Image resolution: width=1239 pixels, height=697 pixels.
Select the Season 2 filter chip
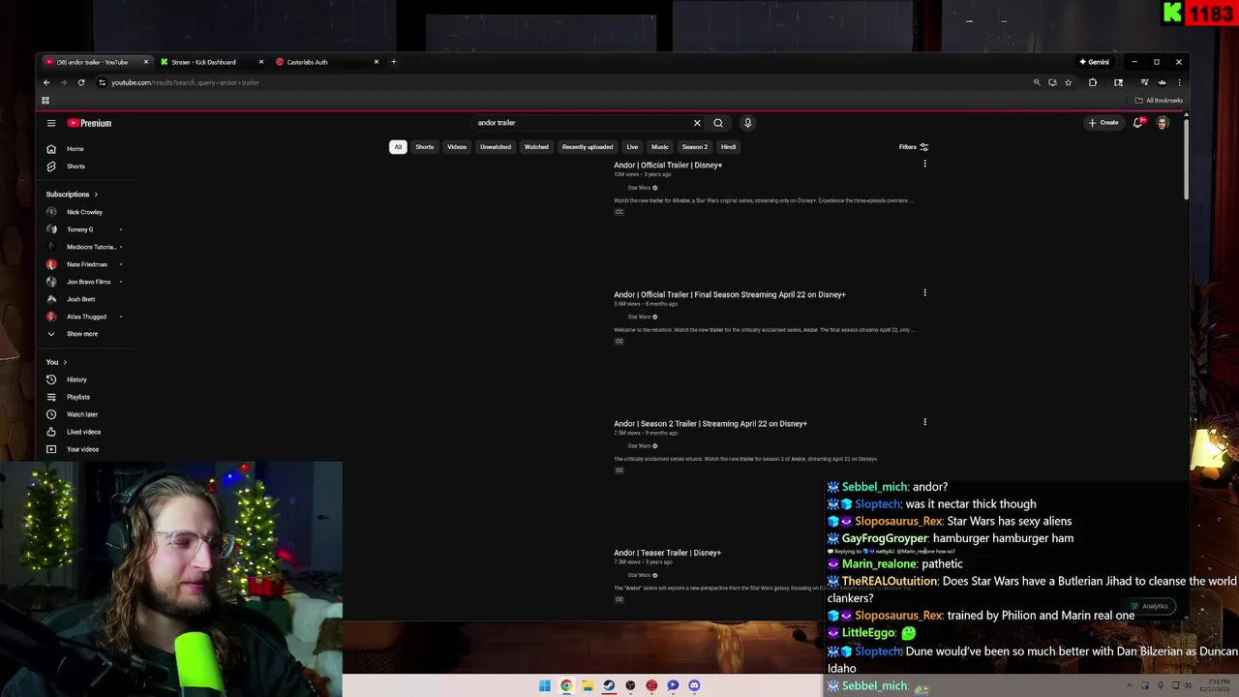pos(695,147)
